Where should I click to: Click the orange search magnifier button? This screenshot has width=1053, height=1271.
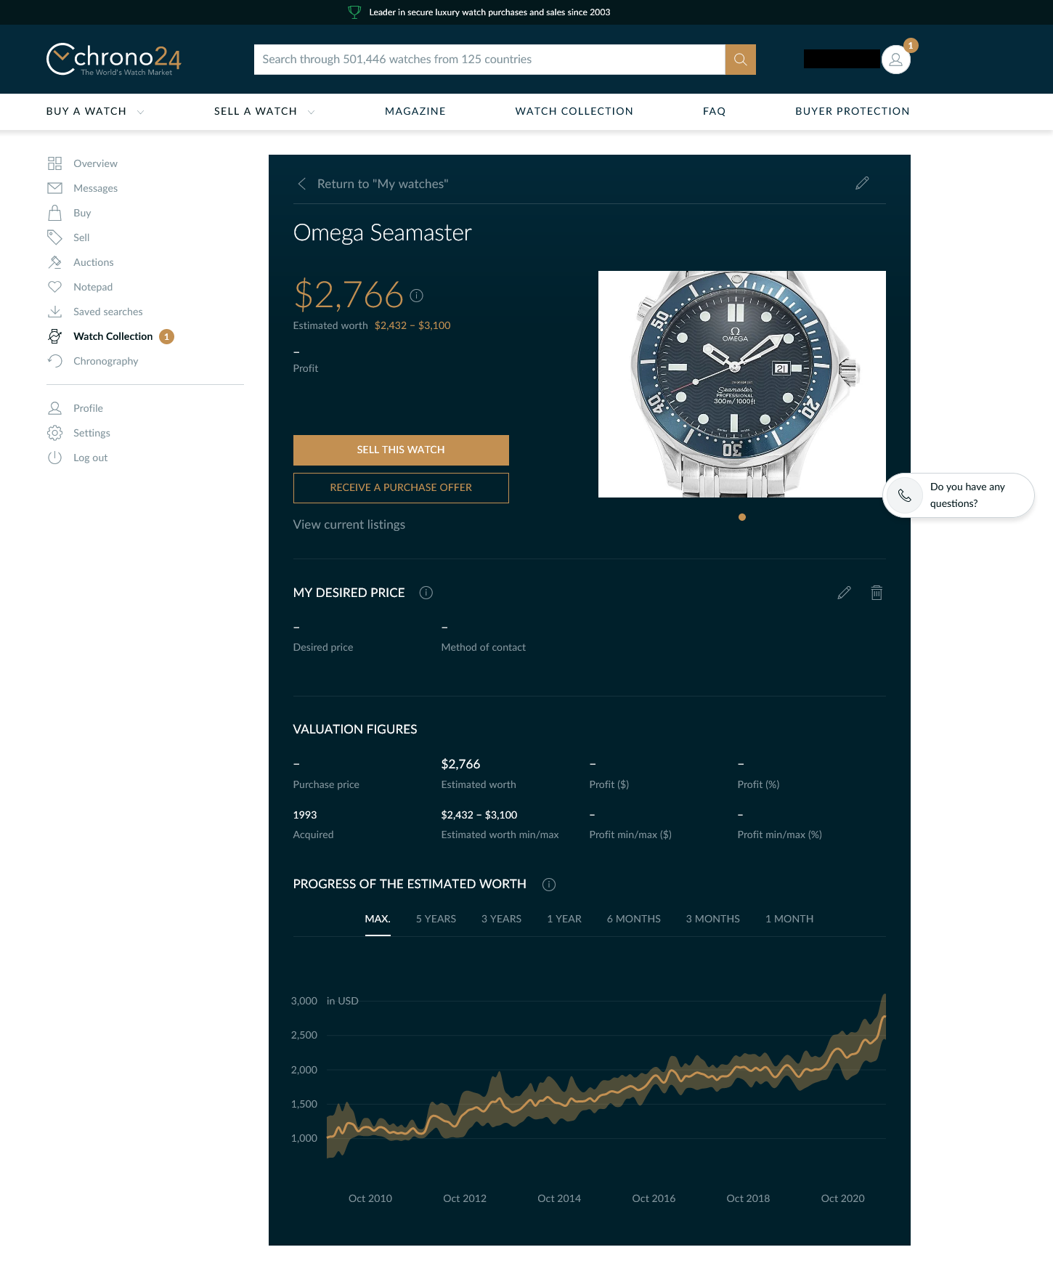click(x=740, y=60)
